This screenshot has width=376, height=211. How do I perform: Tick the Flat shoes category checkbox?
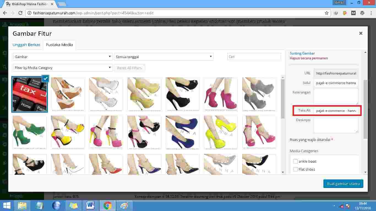(295, 169)
